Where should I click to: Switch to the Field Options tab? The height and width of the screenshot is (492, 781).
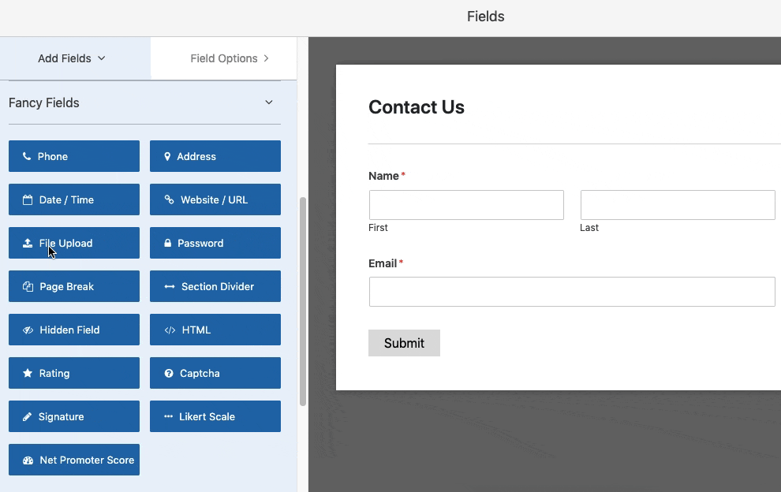tap(230, 58)
